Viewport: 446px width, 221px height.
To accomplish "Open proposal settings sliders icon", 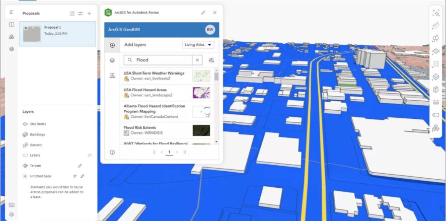I will (x=81, y=14).
